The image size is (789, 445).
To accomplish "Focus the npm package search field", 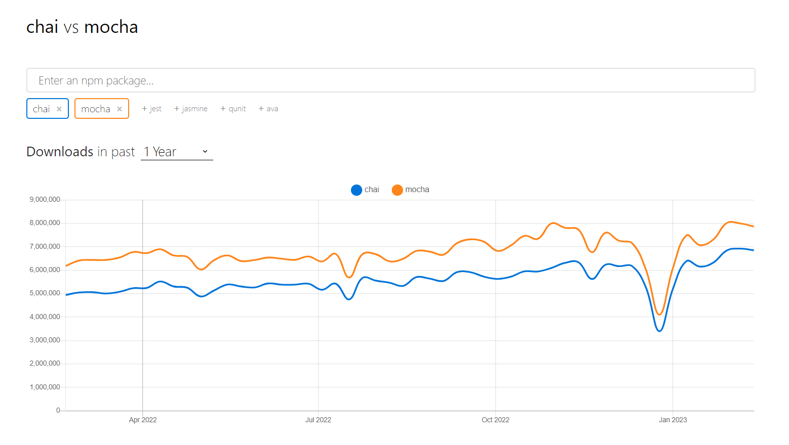I will [x=390, y=80].
